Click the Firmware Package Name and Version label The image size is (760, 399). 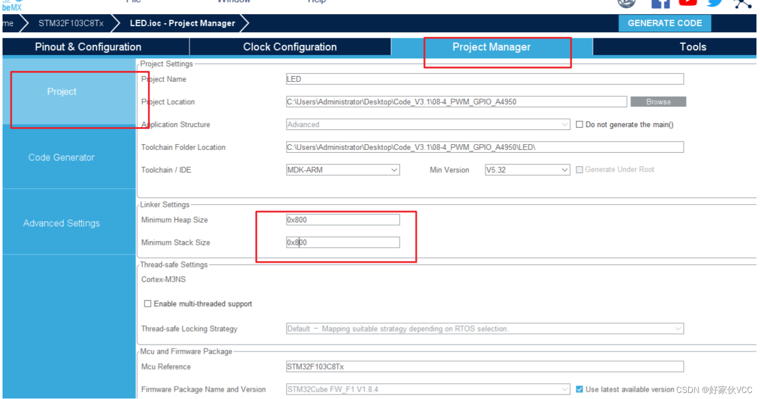click(x=203, y=389)
